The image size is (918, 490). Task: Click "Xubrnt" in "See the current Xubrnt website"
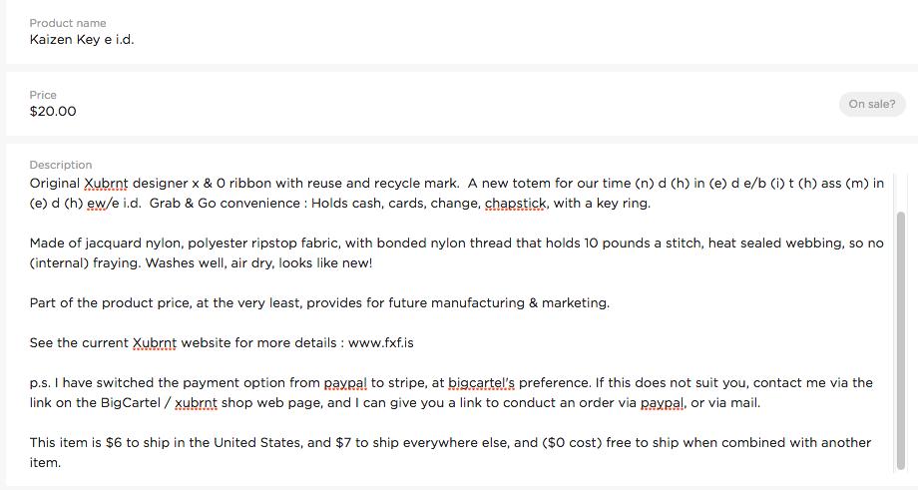point(155,343)
